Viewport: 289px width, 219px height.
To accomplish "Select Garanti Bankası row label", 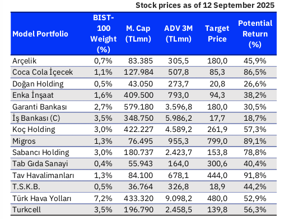I will pos(40,107).
